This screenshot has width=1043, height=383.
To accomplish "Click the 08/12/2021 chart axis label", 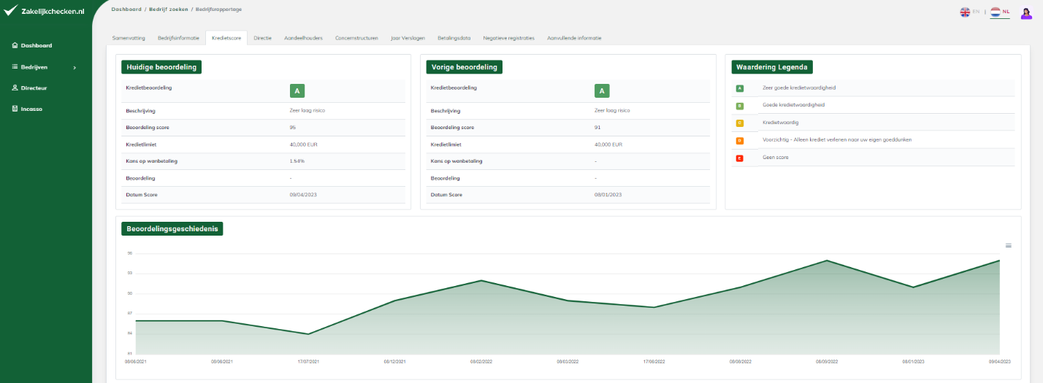I will pos(394,361).
